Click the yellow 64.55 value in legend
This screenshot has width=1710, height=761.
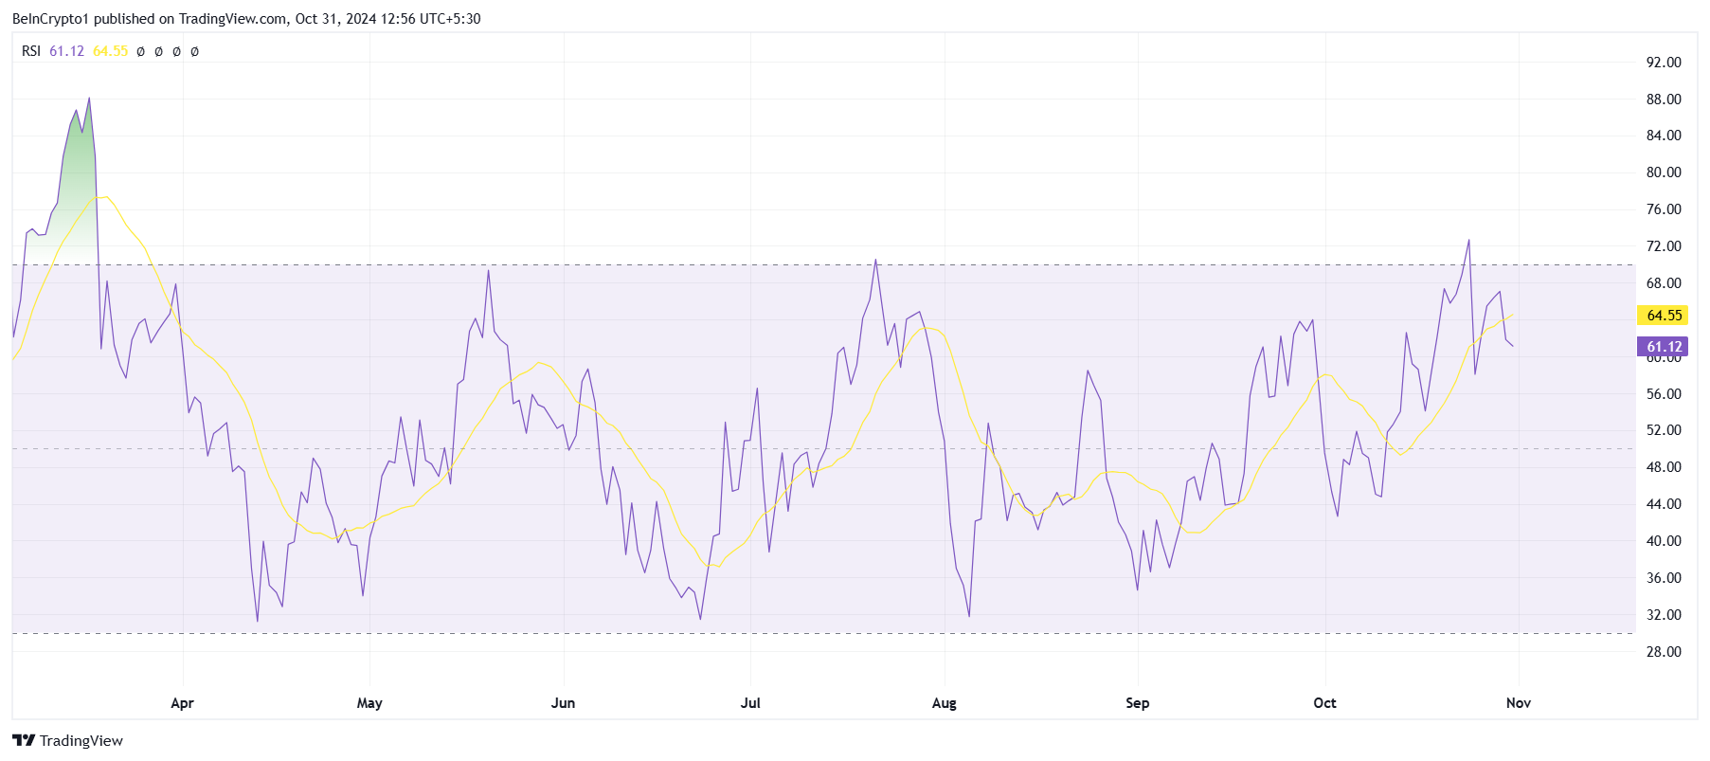[110, 51]
